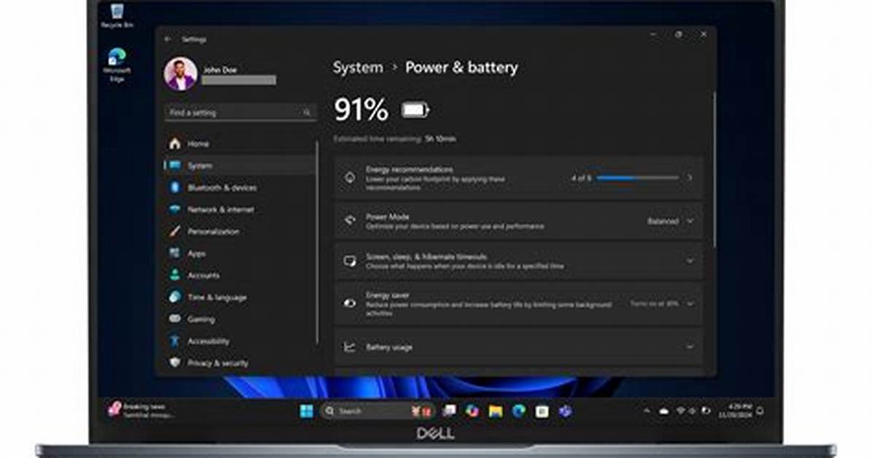The height and width of the screenshot is (458, 872).
Task: Open Accounts settings in the sidebar
Action: [239, 276]
